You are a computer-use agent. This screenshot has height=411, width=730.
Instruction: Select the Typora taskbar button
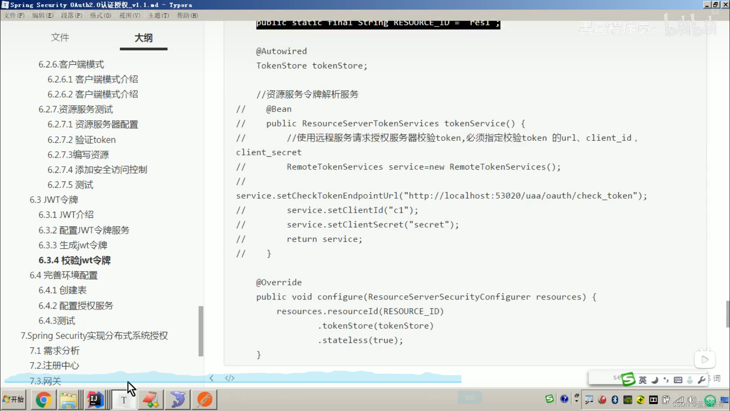[x=124, y=400]
